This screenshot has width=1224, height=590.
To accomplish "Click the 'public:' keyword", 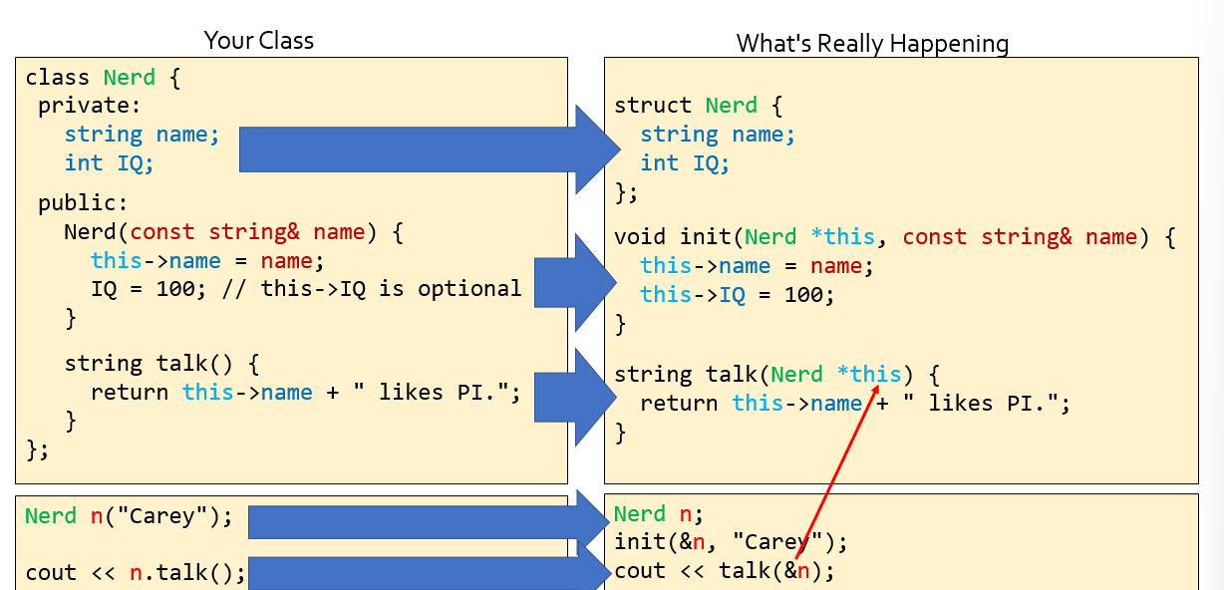I will 84,204.
